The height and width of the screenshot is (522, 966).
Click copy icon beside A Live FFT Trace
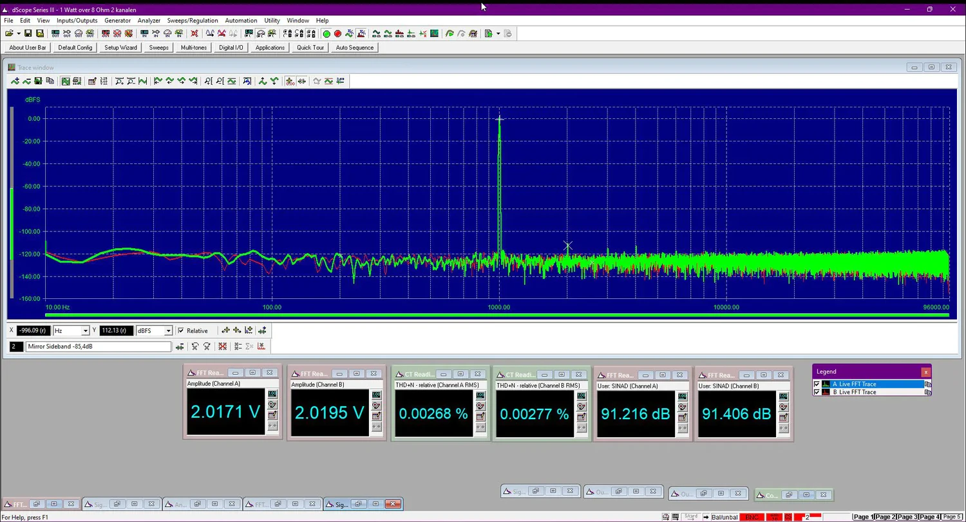[x=927, y=384]
